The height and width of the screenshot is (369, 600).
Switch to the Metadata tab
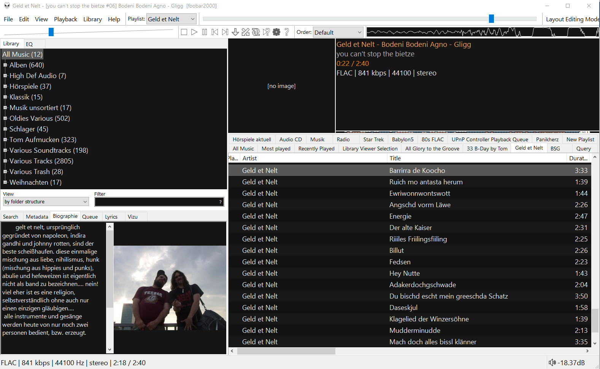point(37,217)
